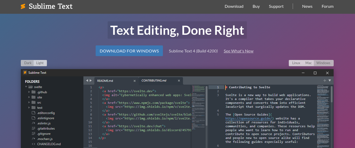Expand the src folder arrow
Screen dimensions: 355x148
[29, 103]
